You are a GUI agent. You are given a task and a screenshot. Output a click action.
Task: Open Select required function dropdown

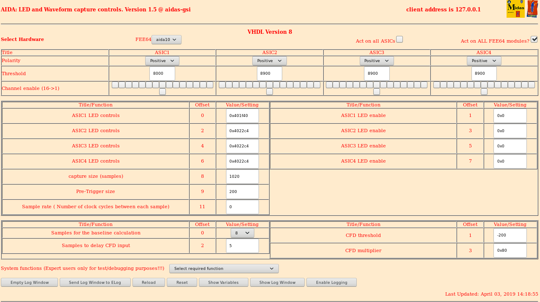point(224,269)
